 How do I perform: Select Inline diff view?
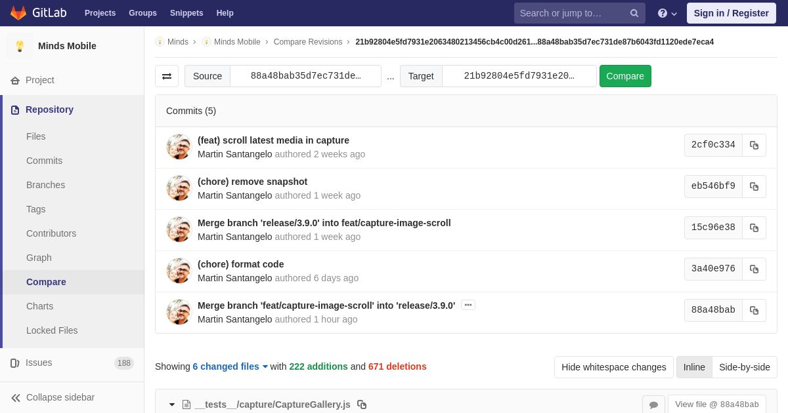click(x=694, y=367)
